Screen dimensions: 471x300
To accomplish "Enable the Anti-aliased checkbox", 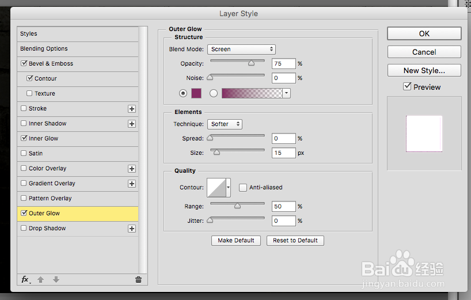I will 243,187.
